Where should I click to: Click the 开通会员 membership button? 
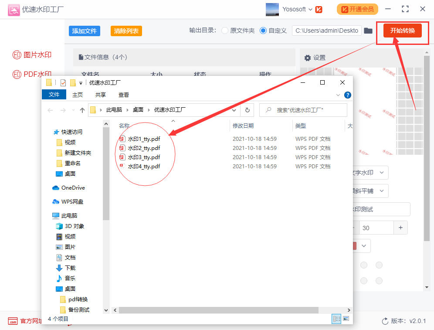click(x=357, y=10)
